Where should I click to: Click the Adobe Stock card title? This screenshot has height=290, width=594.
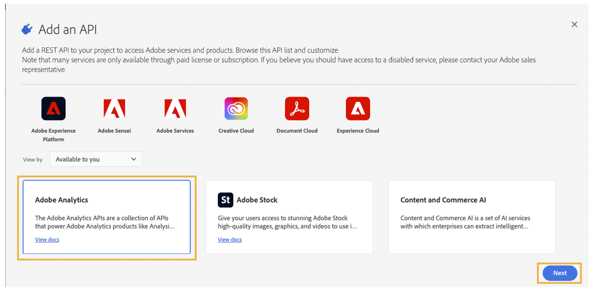[x=257, y=200]
